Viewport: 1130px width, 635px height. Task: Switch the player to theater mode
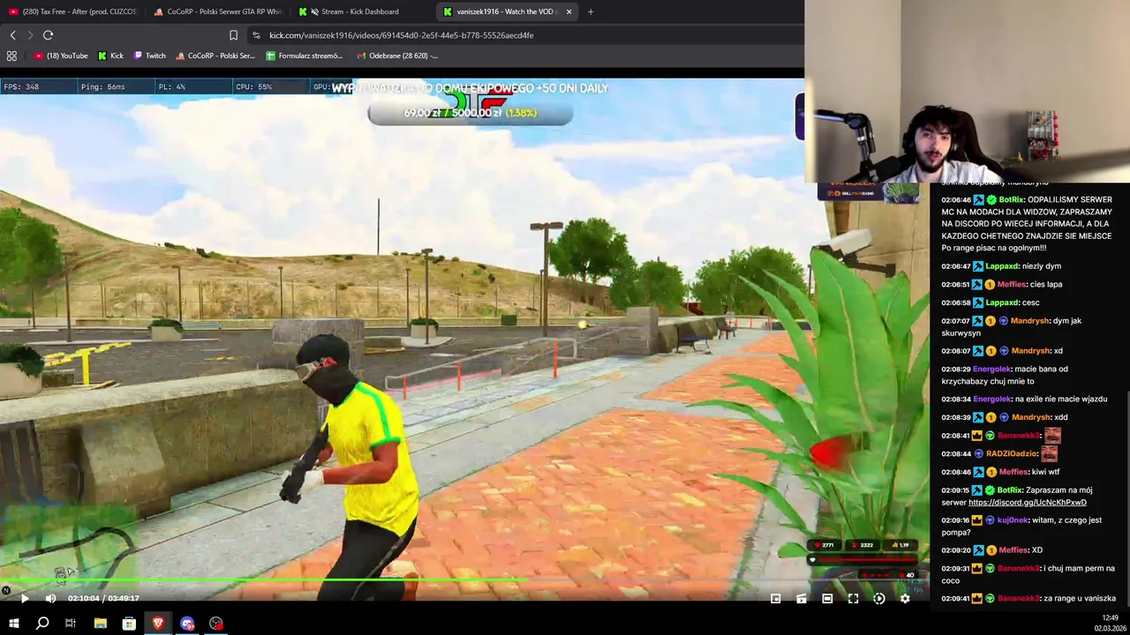(827, 598)
